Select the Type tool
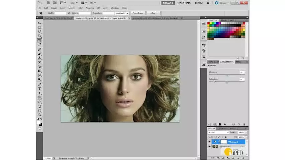 [x=39, y=89]
